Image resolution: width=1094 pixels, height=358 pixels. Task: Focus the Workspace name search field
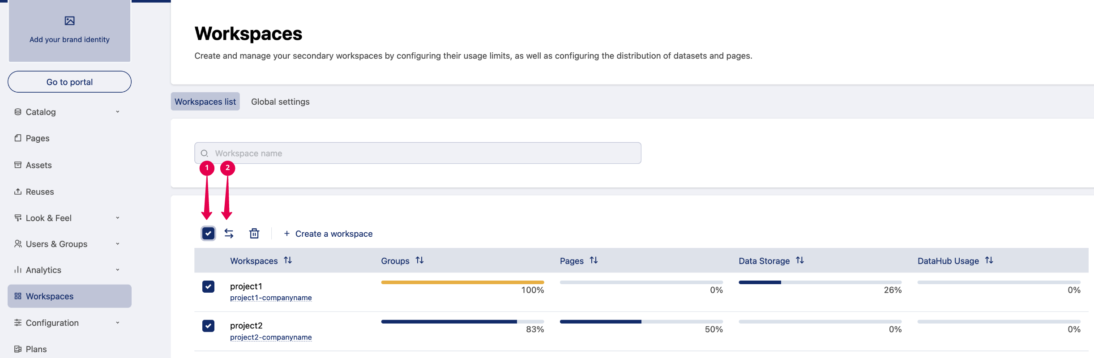[418, 153]
